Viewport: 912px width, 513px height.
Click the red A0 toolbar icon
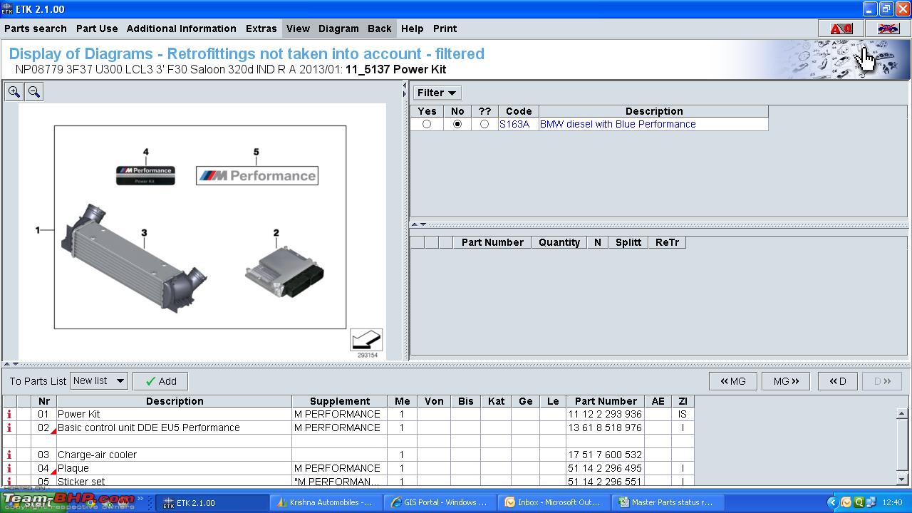point(841,28)
